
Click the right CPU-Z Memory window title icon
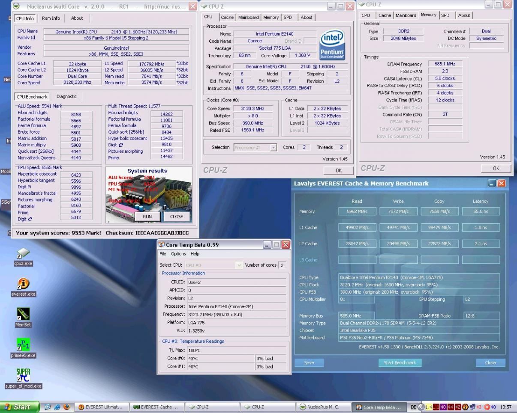click(x=362, y=4)
